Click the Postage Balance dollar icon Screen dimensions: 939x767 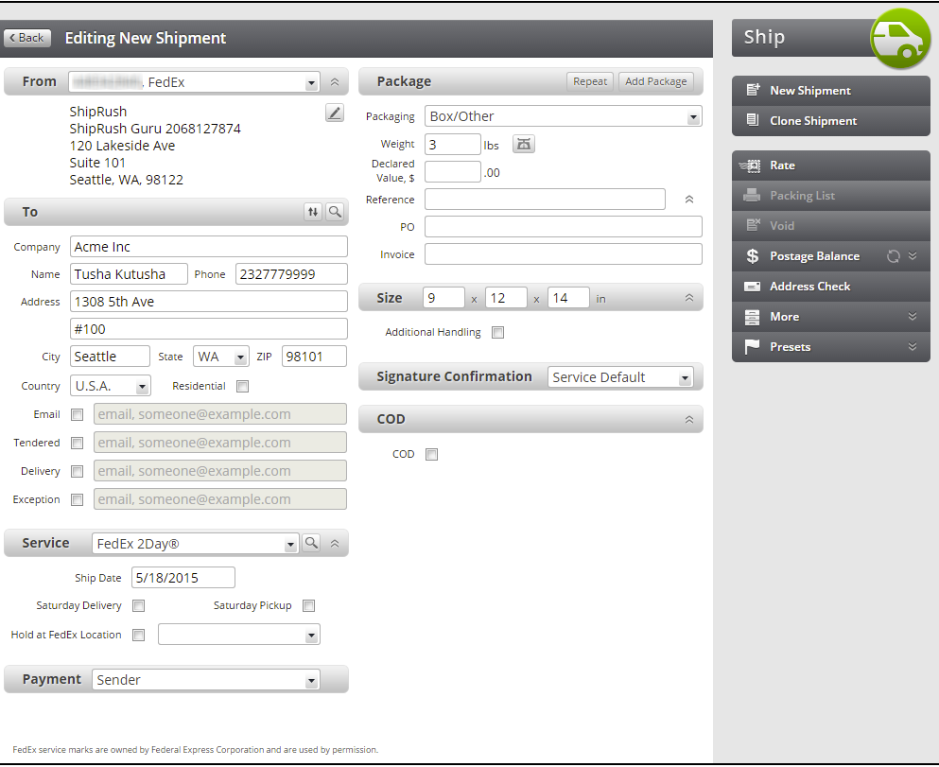(752, 256)
